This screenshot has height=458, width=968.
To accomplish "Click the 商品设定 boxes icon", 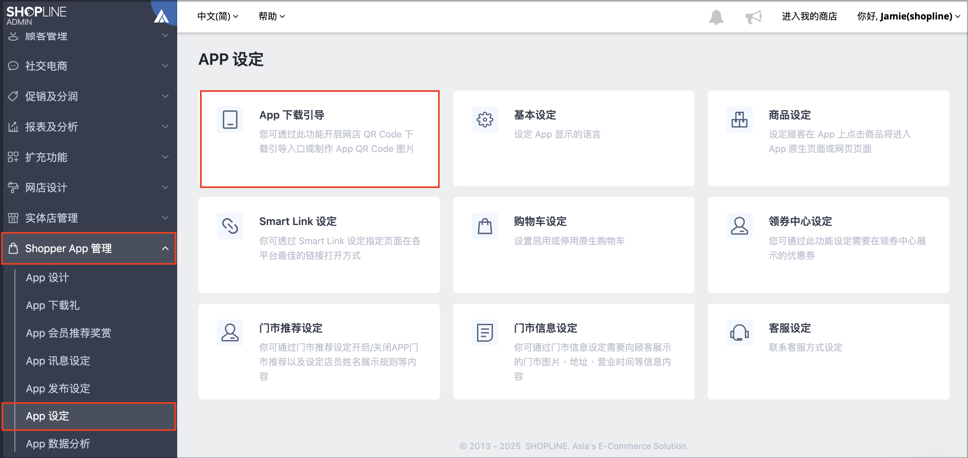I will 739,120.
